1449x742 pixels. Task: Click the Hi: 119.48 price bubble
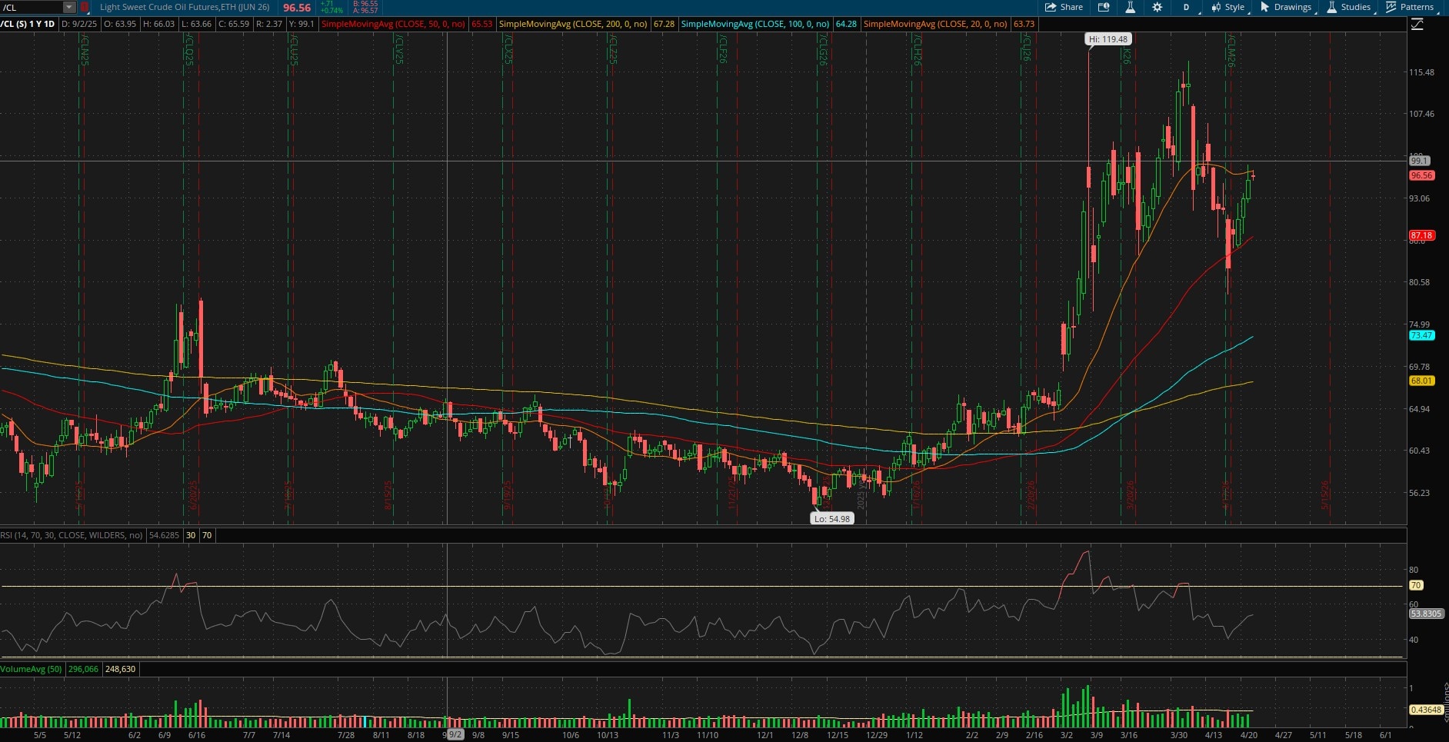point(1108,39)
